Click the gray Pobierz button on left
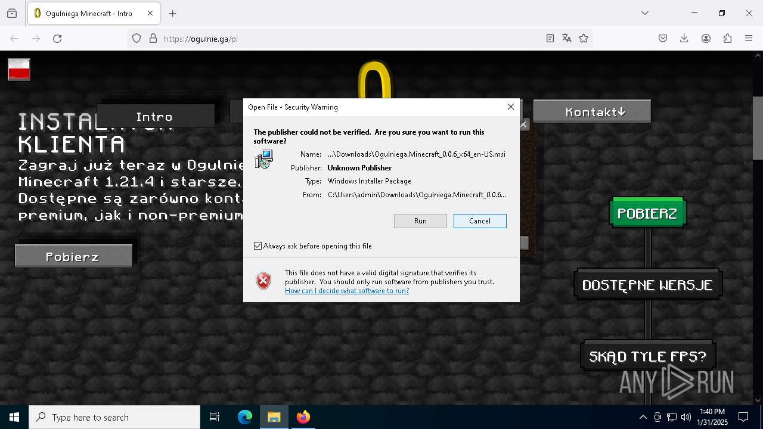This screenshot has width=763, height=429. point(73,256)
